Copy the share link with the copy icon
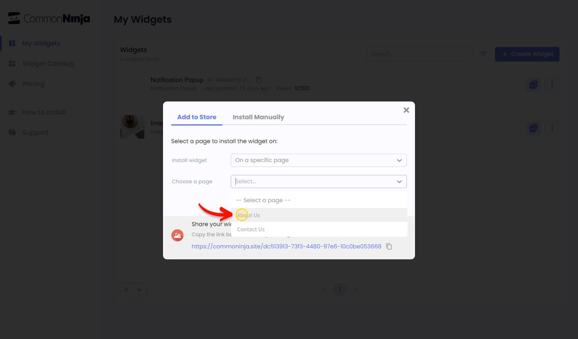This screenshot has height=339, width=578. click(389, 247)
